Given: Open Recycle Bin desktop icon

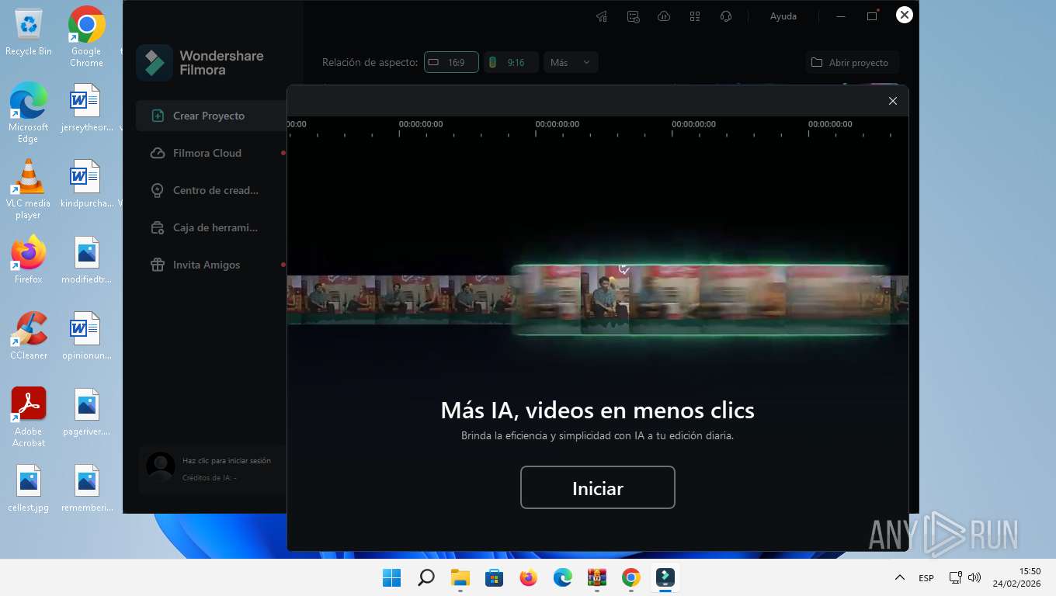Looking at the screenshot, I should tap(29, 33).
